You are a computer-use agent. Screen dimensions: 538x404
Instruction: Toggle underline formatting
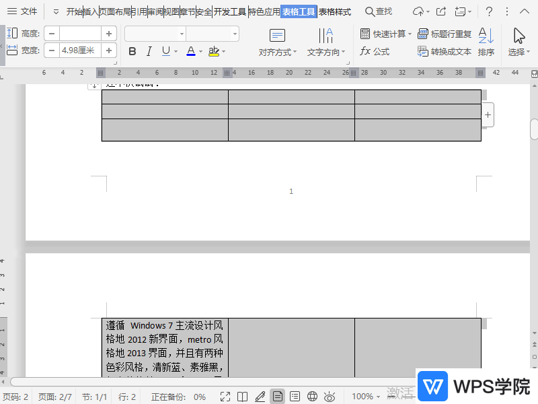coord(165,50)
